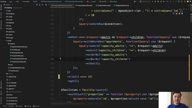Image resolution: width=192 pixels, height=108 pixels.
Task: Click the user avatar icon in top toolbar
Action: click(188, 1)
